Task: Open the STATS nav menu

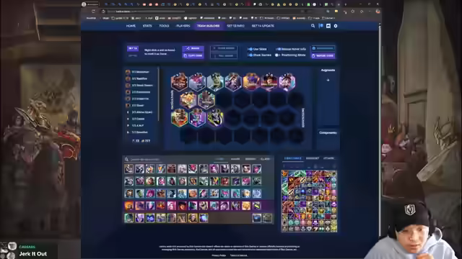Action: [x=147, y=26]
